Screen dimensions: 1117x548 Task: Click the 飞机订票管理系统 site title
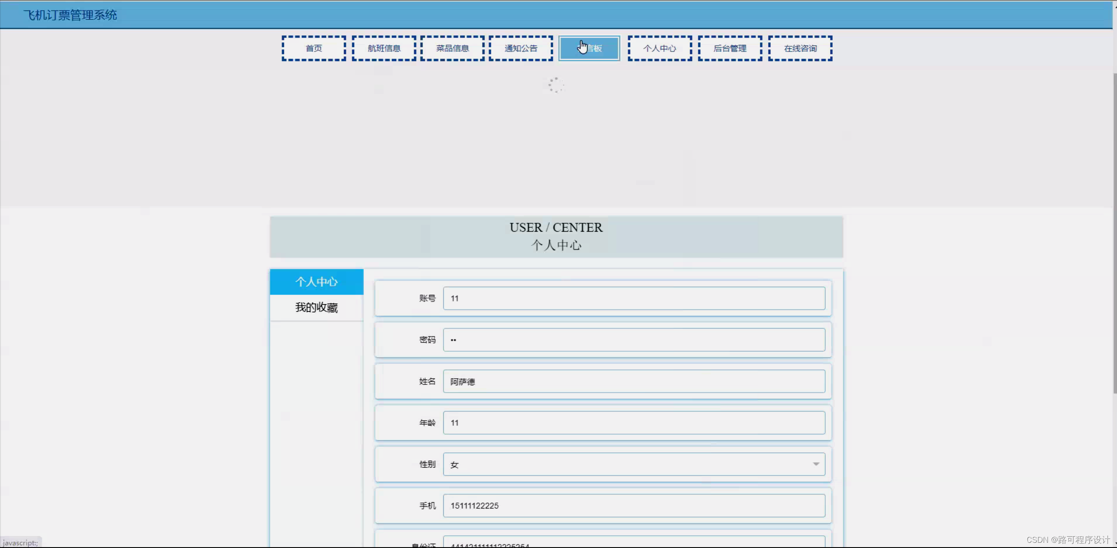pyautogui.click(x=70, y=15)
